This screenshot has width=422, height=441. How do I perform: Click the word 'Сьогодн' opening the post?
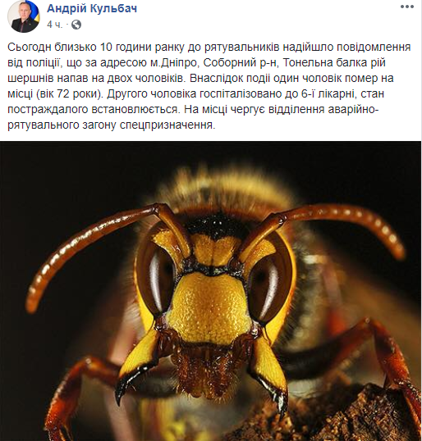coord(30,48)
